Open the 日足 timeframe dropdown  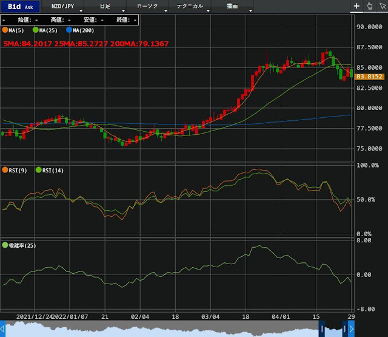[105, 7]
